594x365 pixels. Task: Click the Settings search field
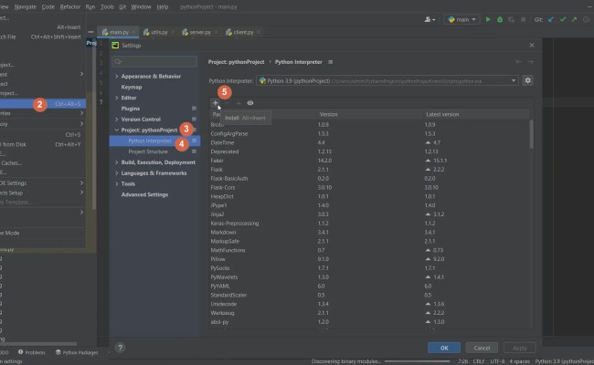click(x=154, y=62)
